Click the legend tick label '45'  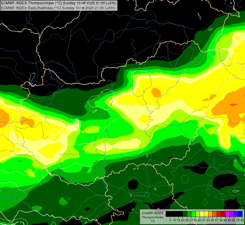click(229, 220)
